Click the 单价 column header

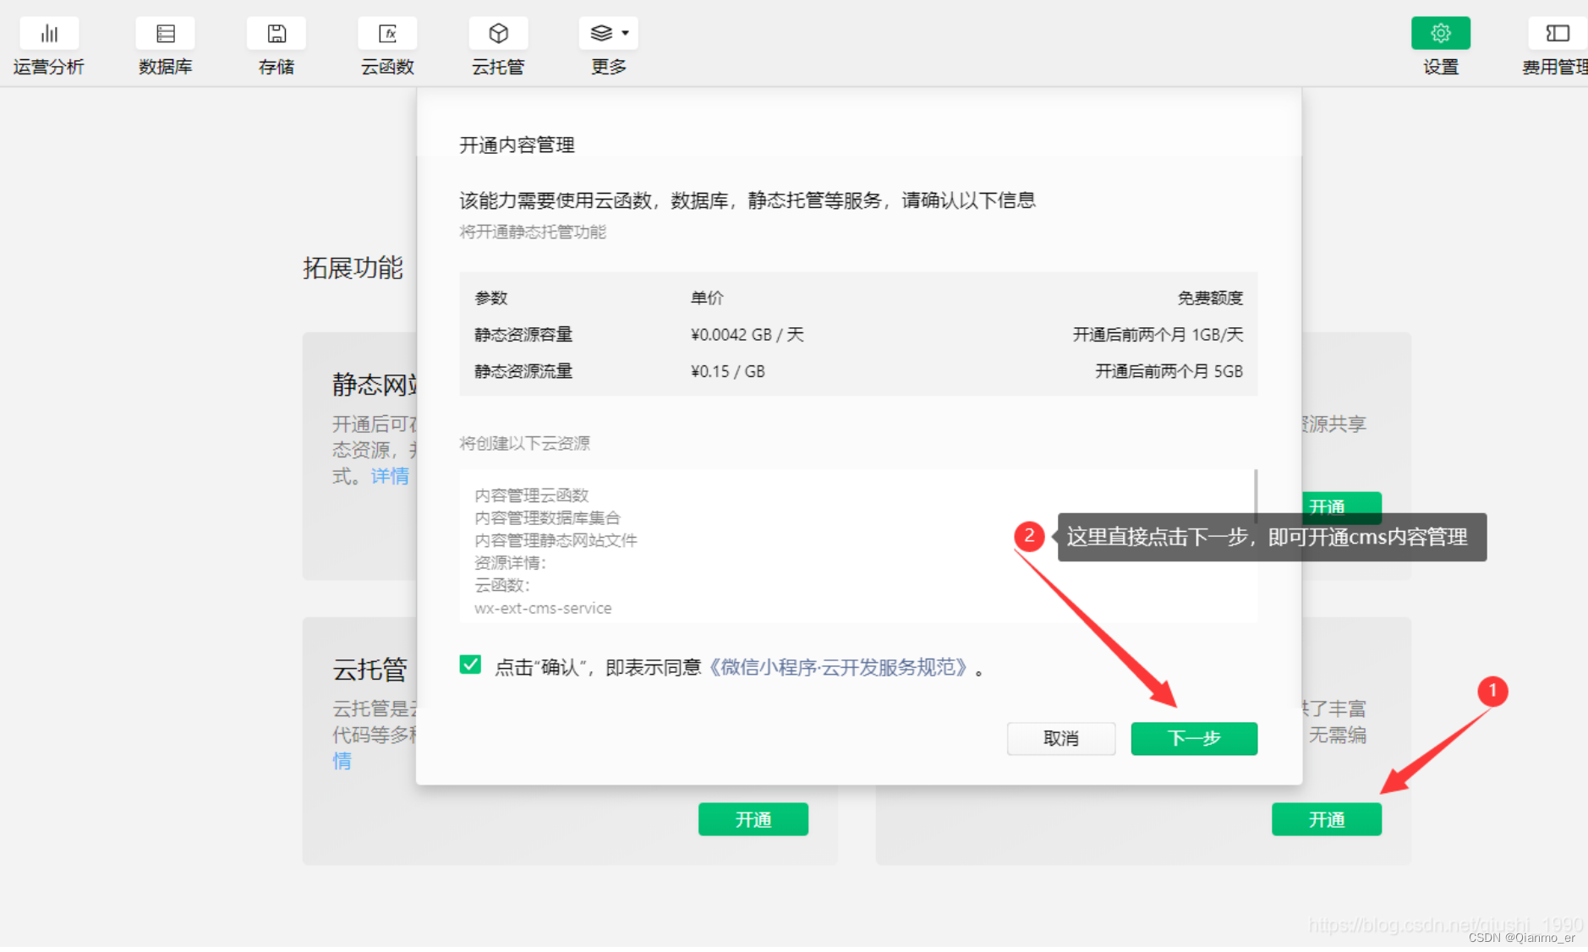707,298
